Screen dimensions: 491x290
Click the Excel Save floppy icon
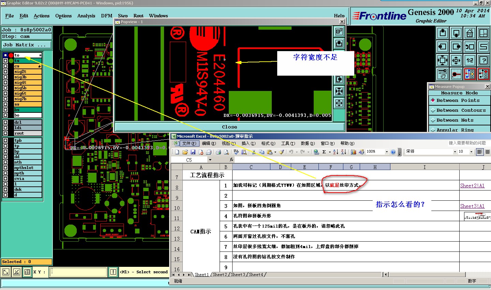coord(193,152)
